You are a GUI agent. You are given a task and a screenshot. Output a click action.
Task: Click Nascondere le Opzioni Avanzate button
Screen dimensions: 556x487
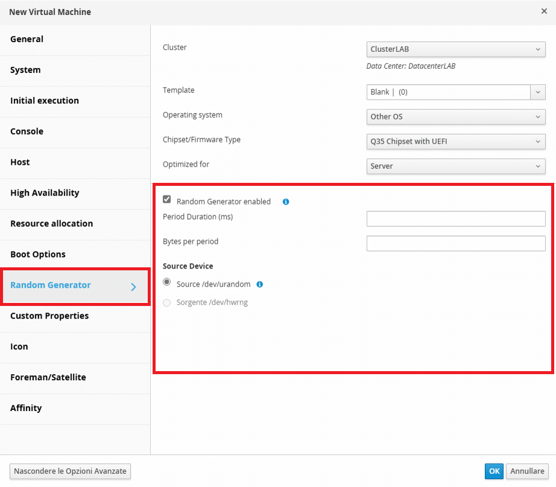tap(70, 471)
